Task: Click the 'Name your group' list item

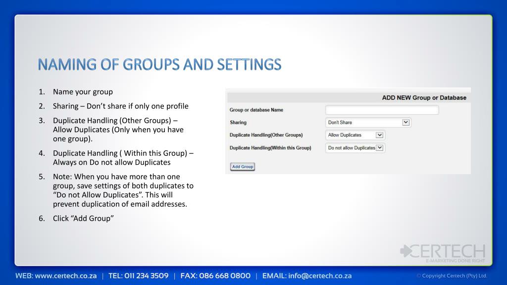Action: pyautogui.click(x=83, y=92)
